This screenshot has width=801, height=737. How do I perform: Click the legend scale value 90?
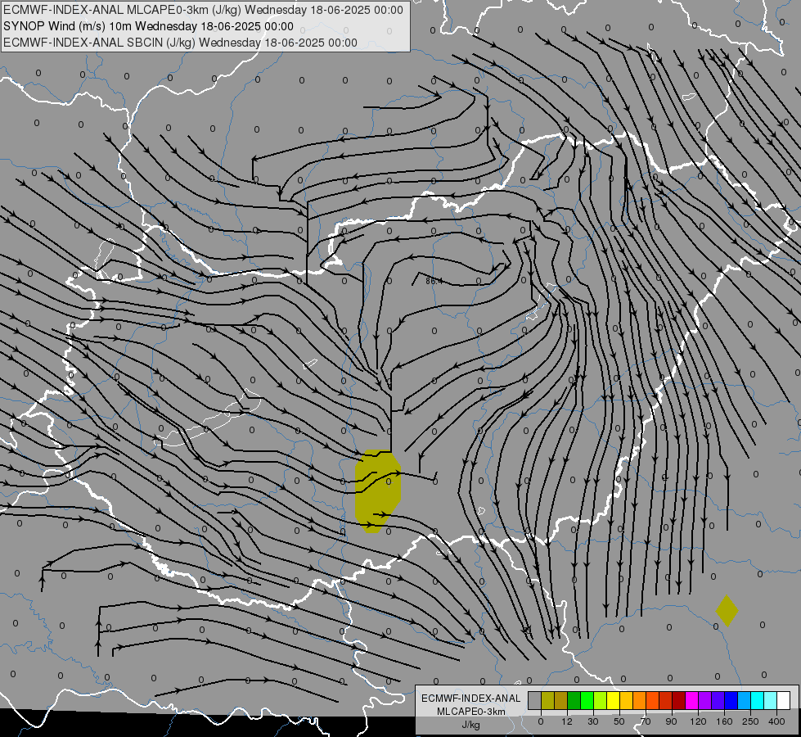671,721
